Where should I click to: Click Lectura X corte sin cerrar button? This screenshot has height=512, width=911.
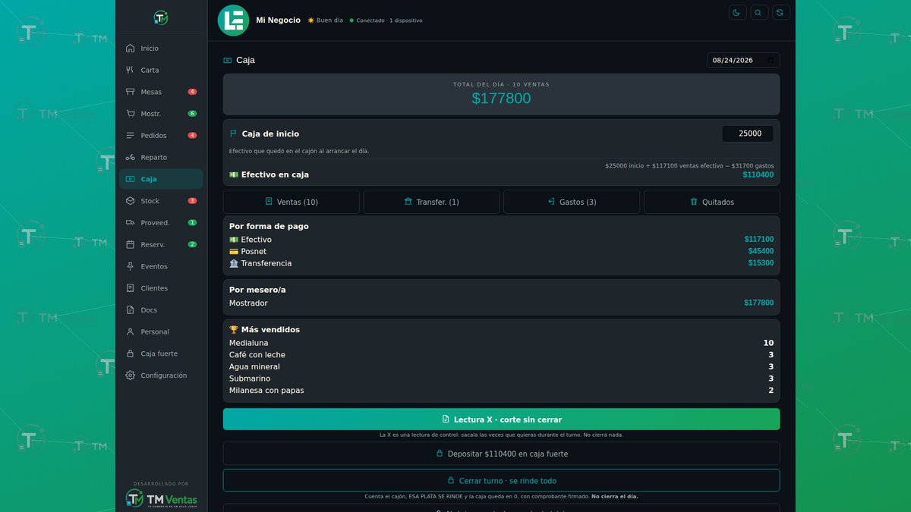tap(501, 419)
